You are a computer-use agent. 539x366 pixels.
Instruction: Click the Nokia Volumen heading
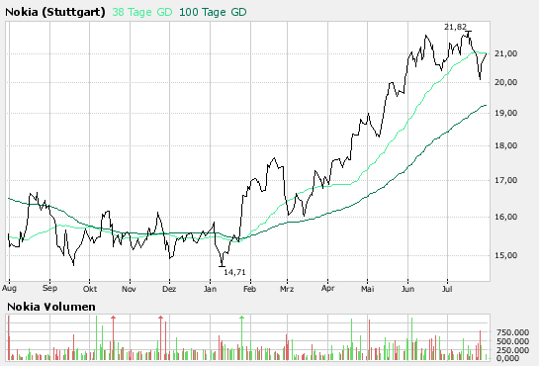(51, 307)
